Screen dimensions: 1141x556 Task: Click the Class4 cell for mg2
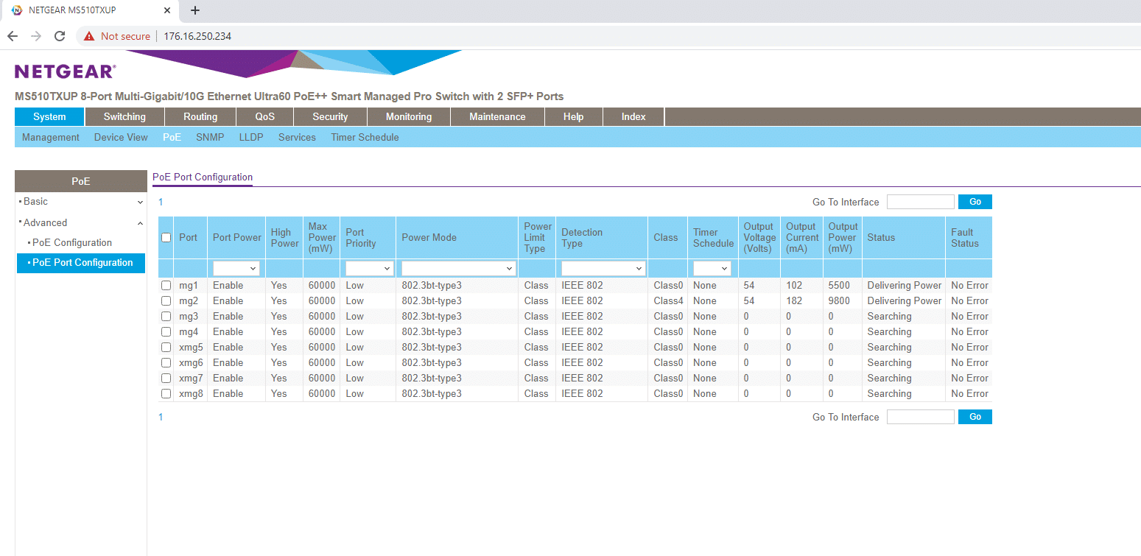point(668,300)
